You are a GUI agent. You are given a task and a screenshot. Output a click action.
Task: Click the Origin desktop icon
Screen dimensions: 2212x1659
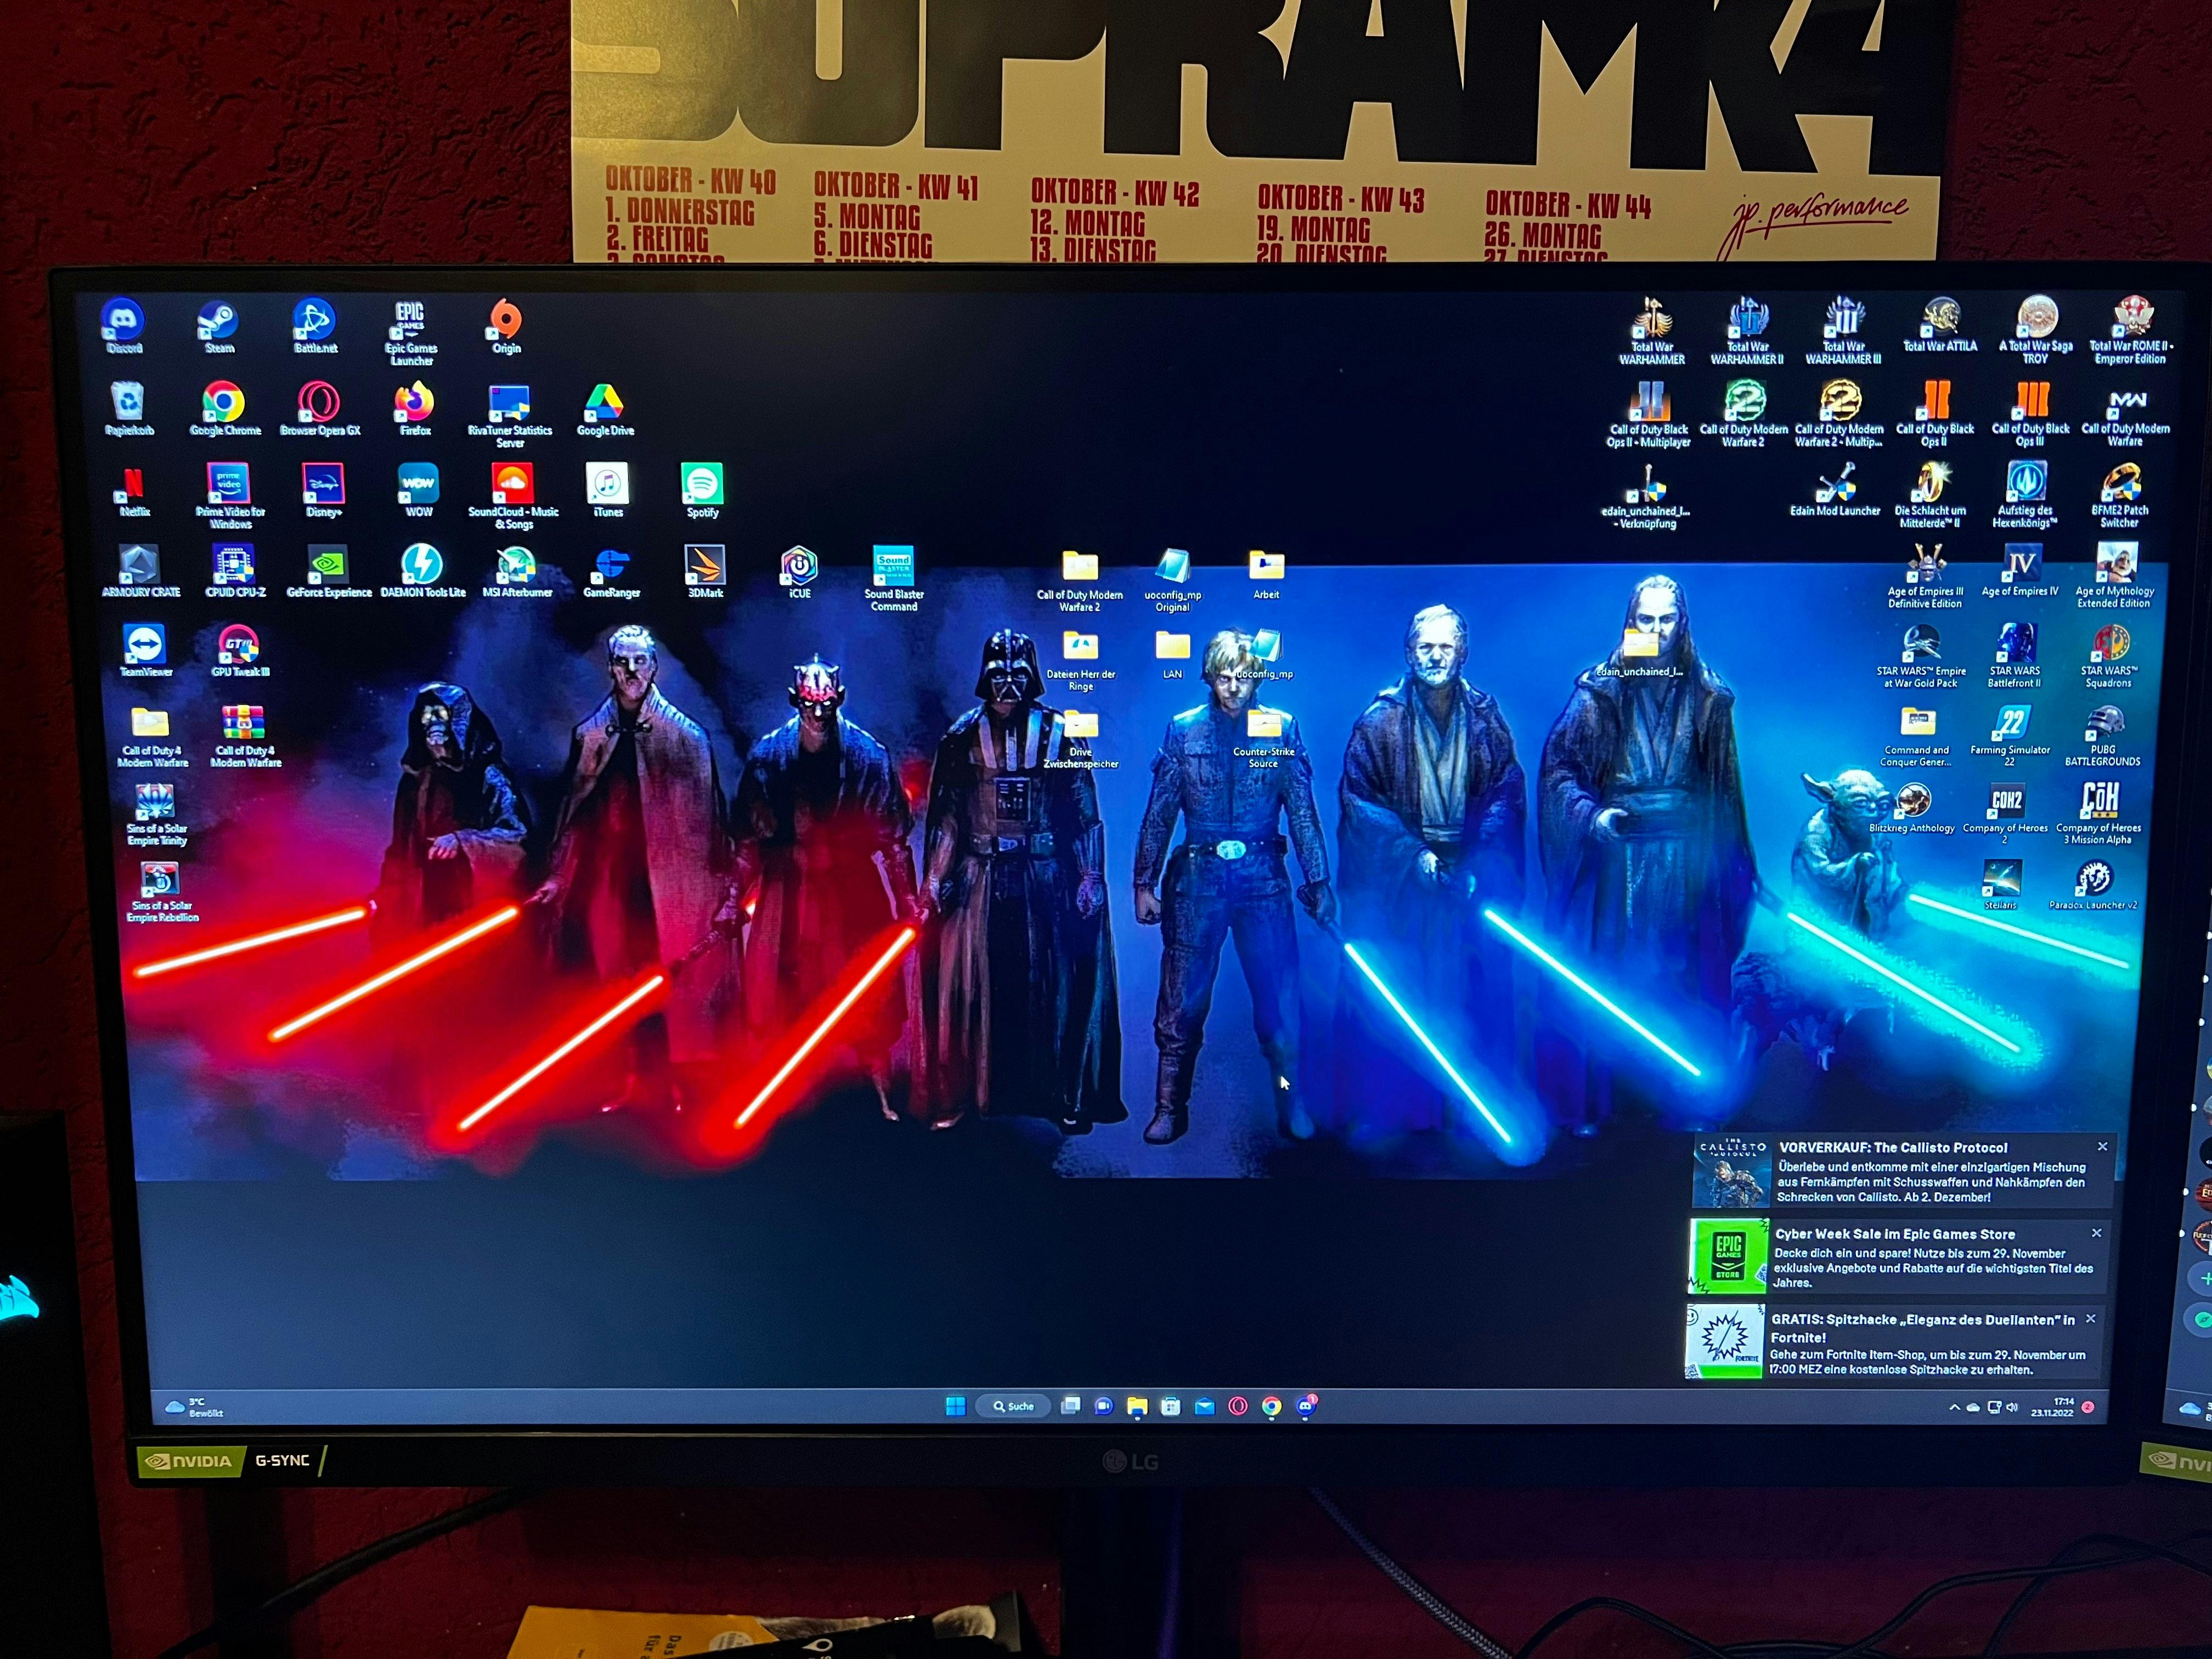pyautogui.click(x=506, y=326)
